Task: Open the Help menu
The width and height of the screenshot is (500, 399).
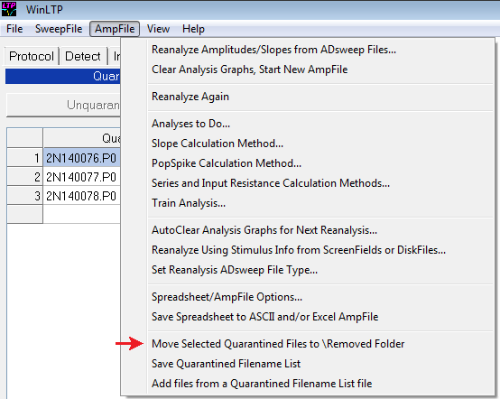Action: [x=193, y=29]
